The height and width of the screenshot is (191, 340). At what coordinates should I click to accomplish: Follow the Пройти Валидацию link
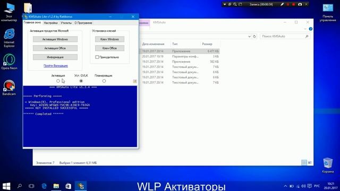click(x=56, y=66)
